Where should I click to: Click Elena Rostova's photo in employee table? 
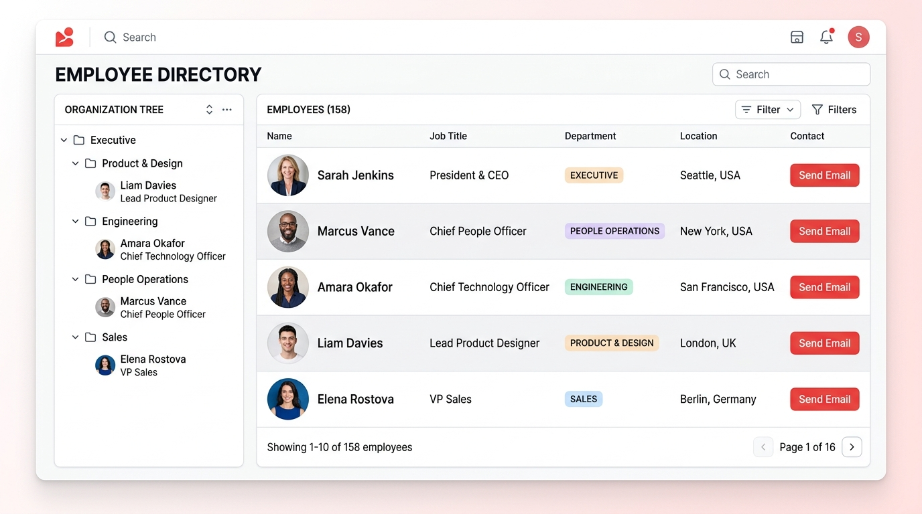click(x=288, y=399)
